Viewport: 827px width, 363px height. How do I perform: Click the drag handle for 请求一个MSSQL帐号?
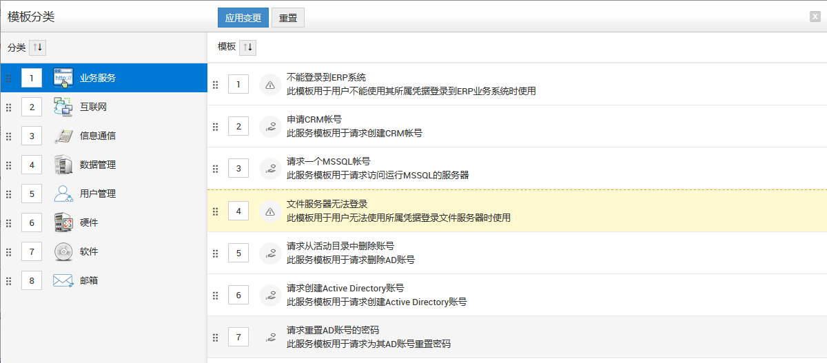click(215, 169)
